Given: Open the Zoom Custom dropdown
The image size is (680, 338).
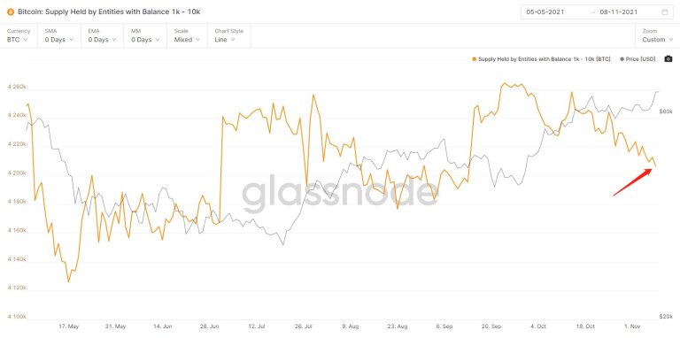Looking at the screenshot, I should 657,35.
